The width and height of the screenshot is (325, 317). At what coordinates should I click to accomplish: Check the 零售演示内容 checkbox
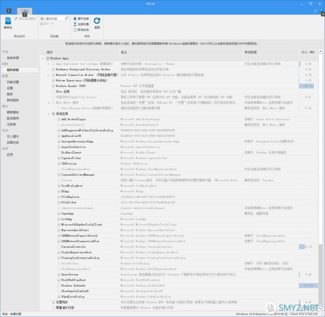(54, 307)
